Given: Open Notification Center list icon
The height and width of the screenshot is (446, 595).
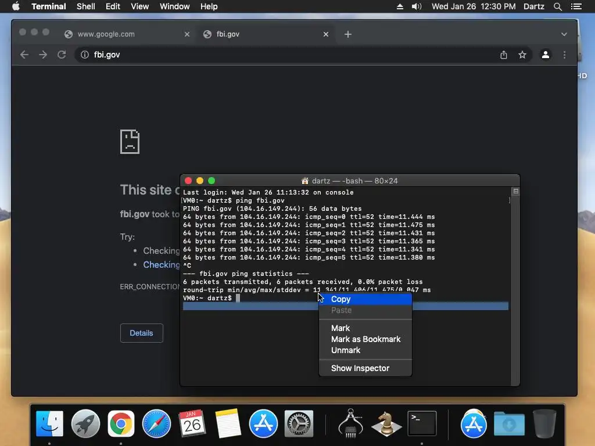Looking at the screenshot, I should point(576,6).
